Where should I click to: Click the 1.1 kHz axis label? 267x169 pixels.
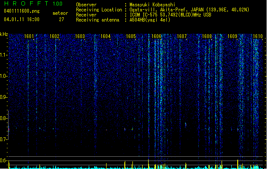point(3,55)
